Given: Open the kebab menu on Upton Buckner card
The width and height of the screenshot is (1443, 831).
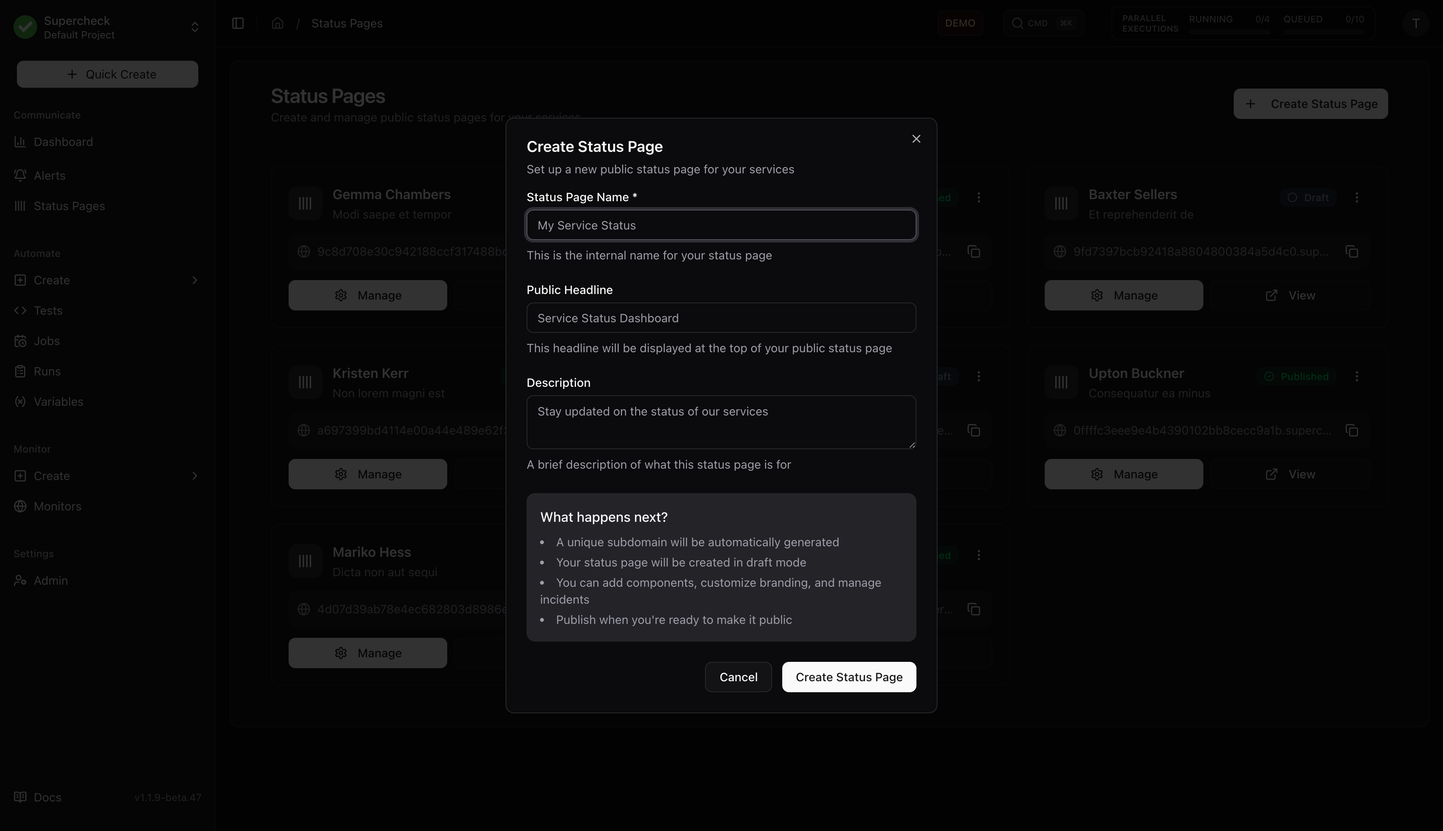Looking at the screenshot, I should pyautogui.click(x=1357, y=376).
